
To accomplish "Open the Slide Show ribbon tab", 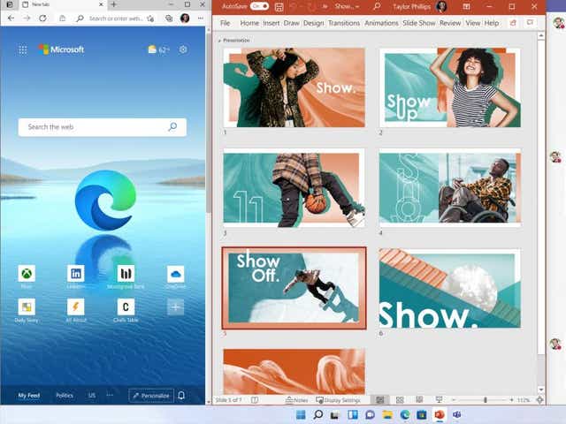I will tap(418, 23).
